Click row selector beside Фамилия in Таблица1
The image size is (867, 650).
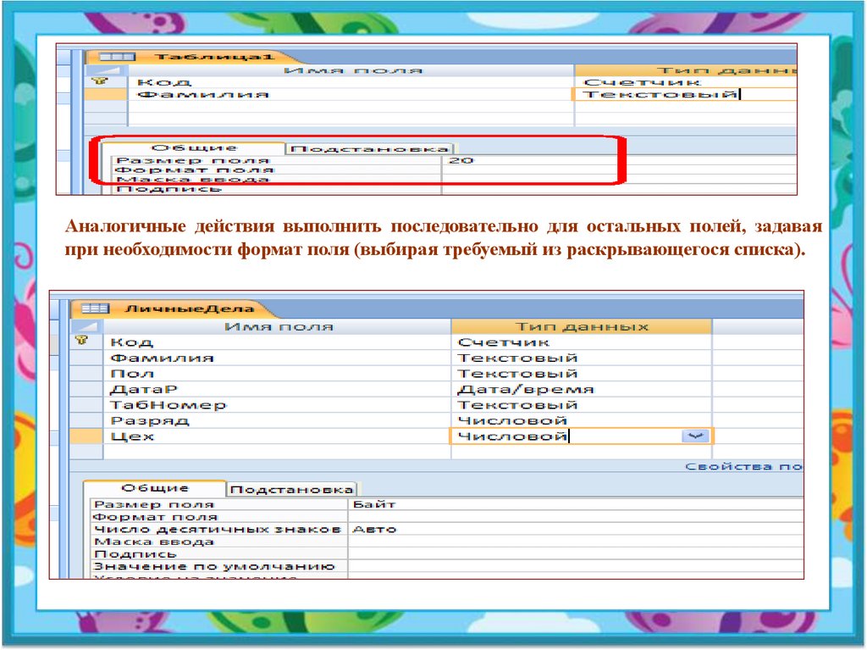106,94
